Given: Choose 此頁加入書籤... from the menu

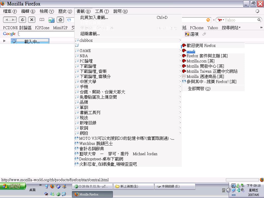Looking at the screenshot, I should point(94,18).
